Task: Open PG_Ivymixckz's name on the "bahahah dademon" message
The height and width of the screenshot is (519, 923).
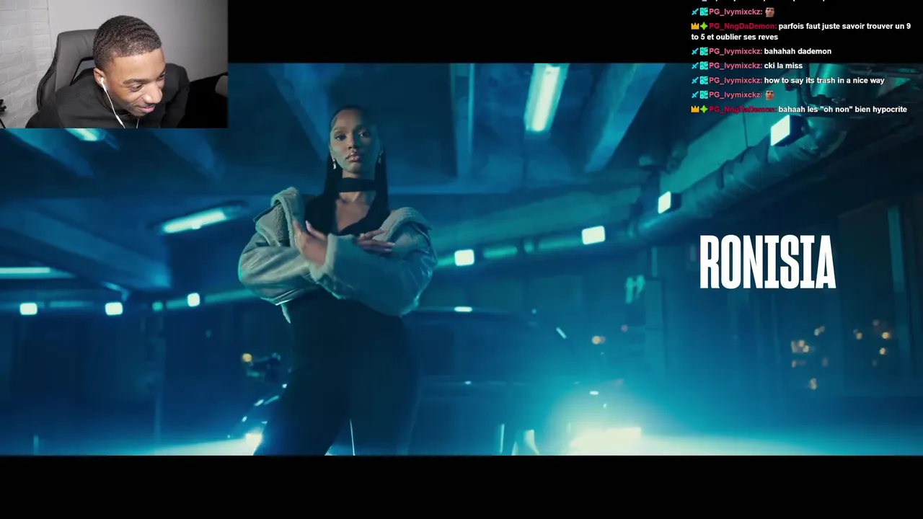Action: point(735,51)
